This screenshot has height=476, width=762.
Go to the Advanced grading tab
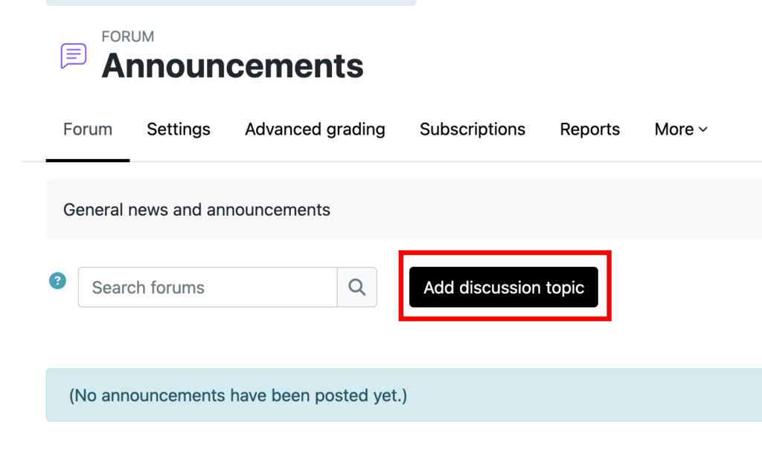(x=315, y=129)
